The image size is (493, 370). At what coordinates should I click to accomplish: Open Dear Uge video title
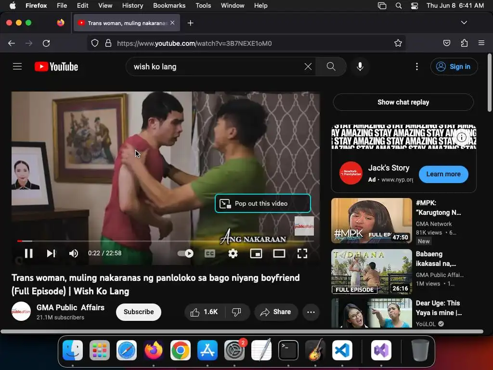click(x=439, y=308)
